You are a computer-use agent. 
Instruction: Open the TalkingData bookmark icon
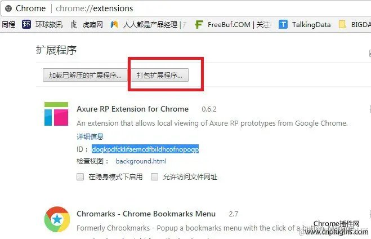pyautogui.click(x=283, y=24)
